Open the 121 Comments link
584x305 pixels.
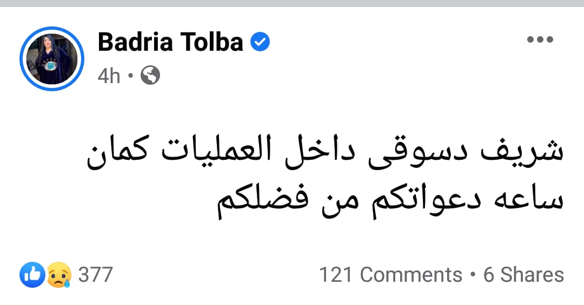391,275
